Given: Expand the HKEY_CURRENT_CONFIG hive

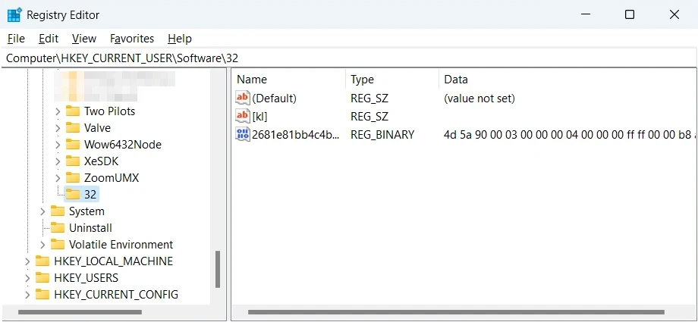Looking at the screenshot, I should pyautogui.click(x=27, y=295).
